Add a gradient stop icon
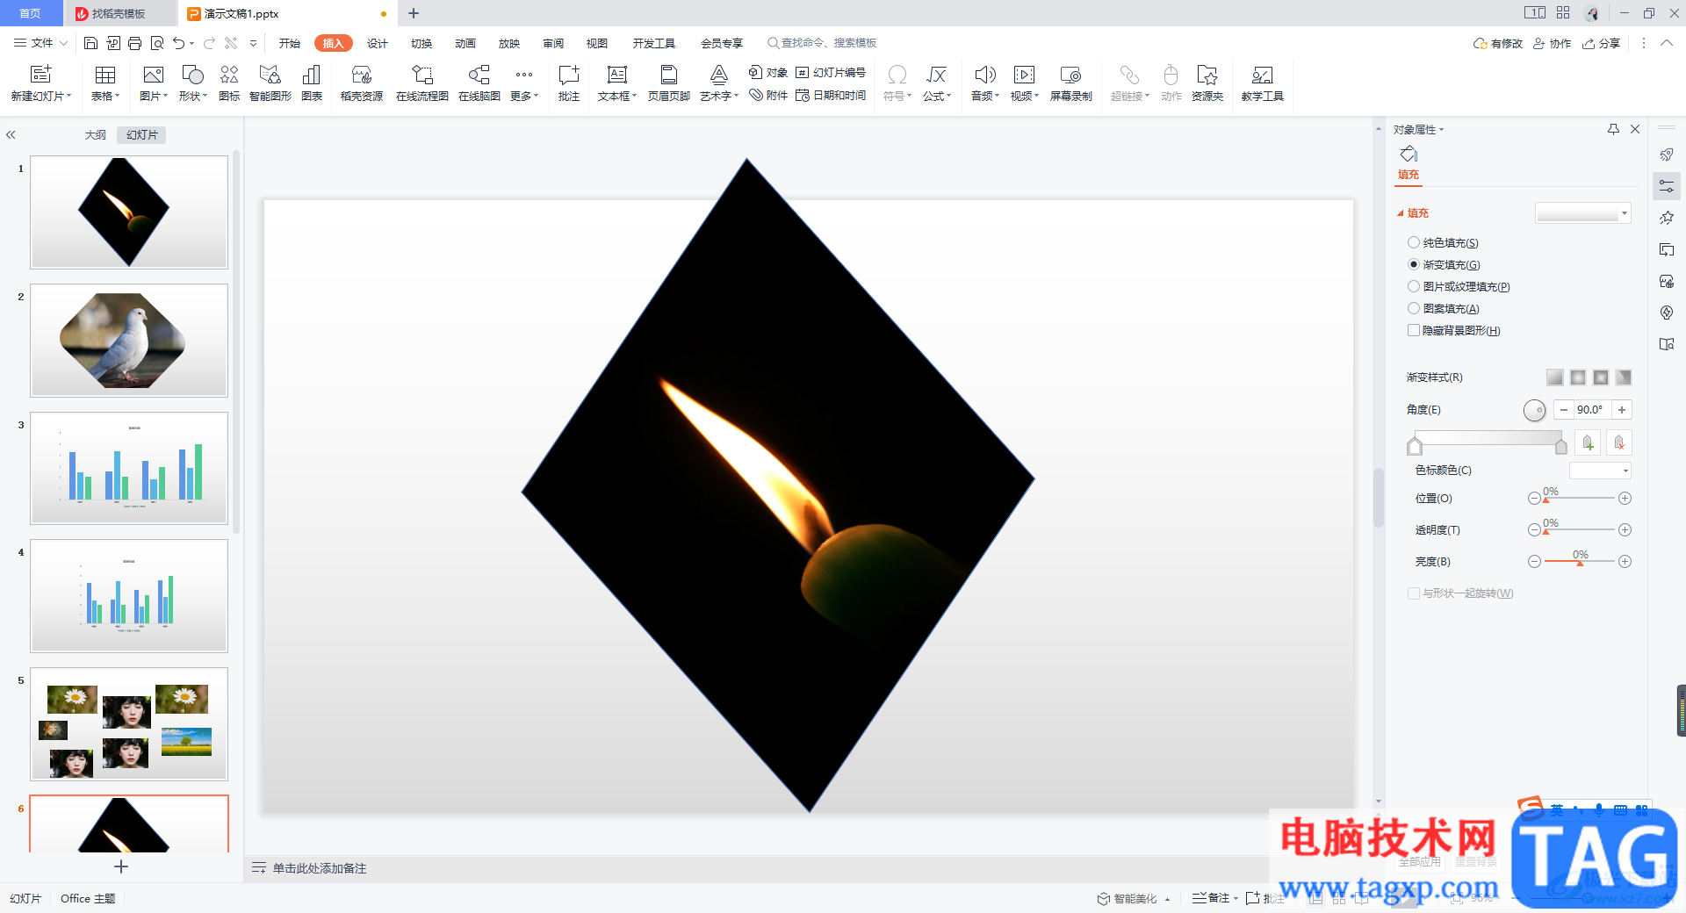 click(x=1588, y=443)
